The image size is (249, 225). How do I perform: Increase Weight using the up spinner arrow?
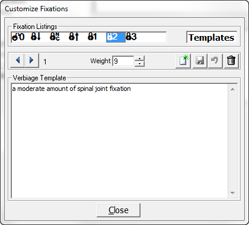[x=139, y=58]
